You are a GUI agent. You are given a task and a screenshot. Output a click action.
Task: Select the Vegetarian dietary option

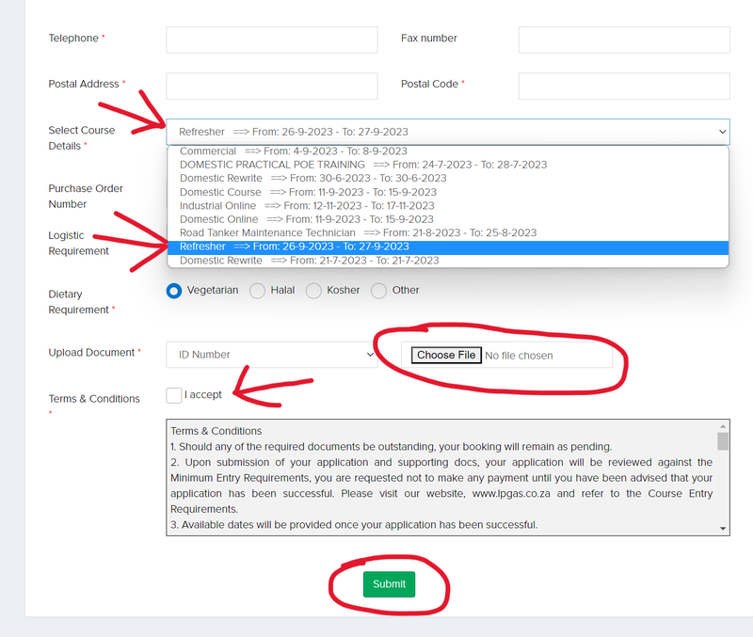tap(174, 291)
